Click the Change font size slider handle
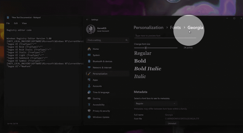 point(146,48)
